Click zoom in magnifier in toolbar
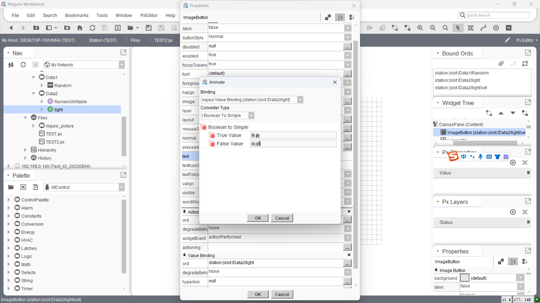This screenshot has width=540, height=303. [x=420, y=28]
